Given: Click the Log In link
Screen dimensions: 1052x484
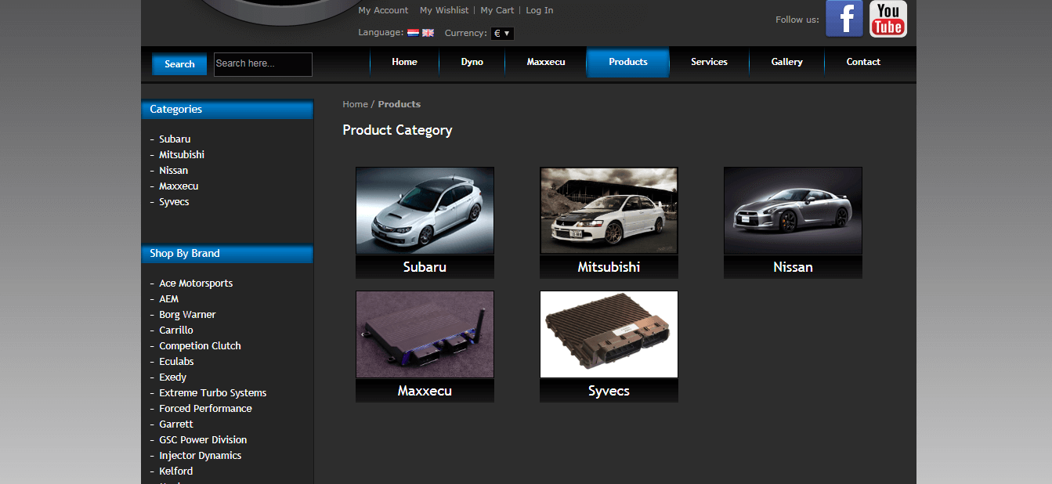Looking at the screenshot, I should 540,10.
